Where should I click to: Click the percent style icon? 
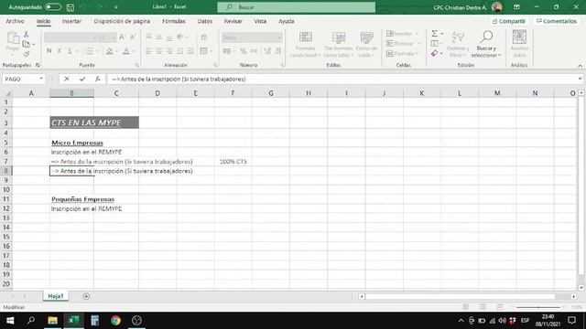[244, 51]
